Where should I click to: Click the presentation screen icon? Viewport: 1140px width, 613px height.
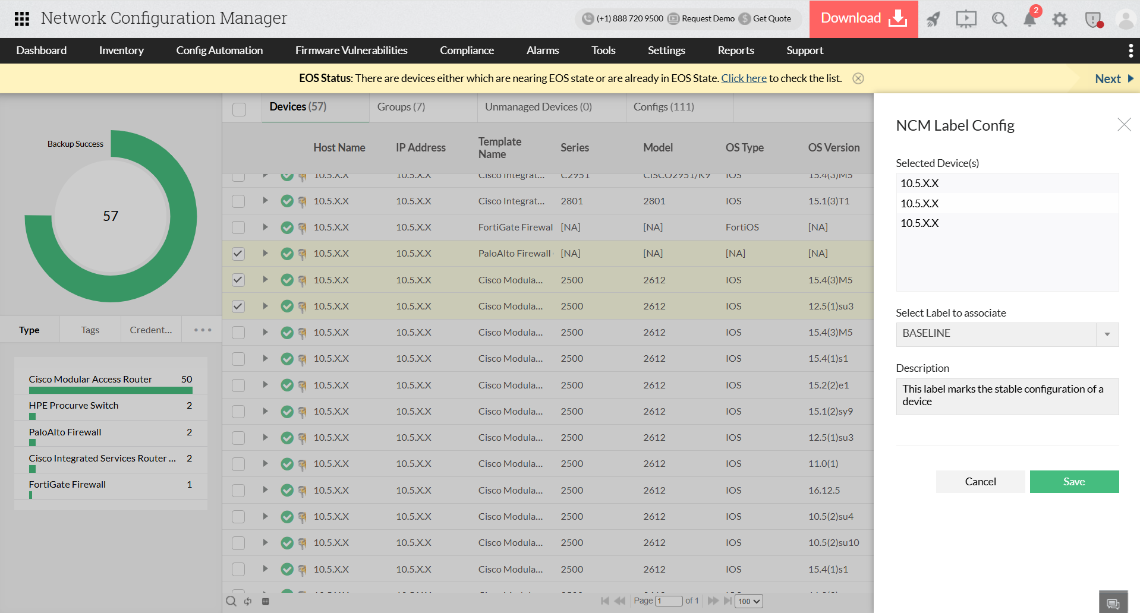(x=966, y=20)
